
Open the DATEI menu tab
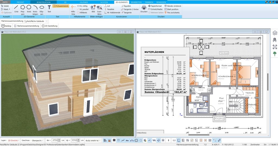(5, 2)
